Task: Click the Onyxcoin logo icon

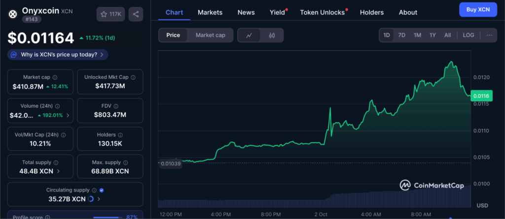Action: [13, 14]
